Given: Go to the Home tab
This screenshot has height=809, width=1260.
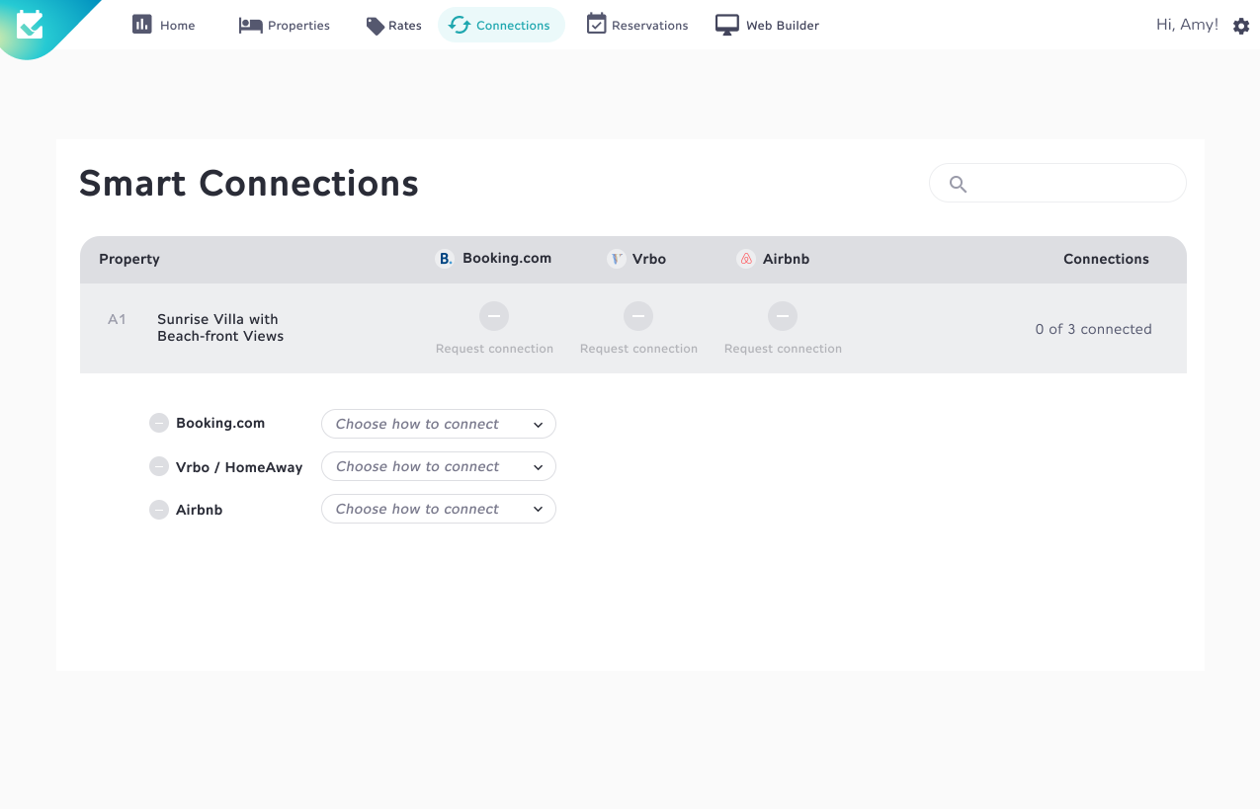Looking at the screenshot, I should 164,25.
